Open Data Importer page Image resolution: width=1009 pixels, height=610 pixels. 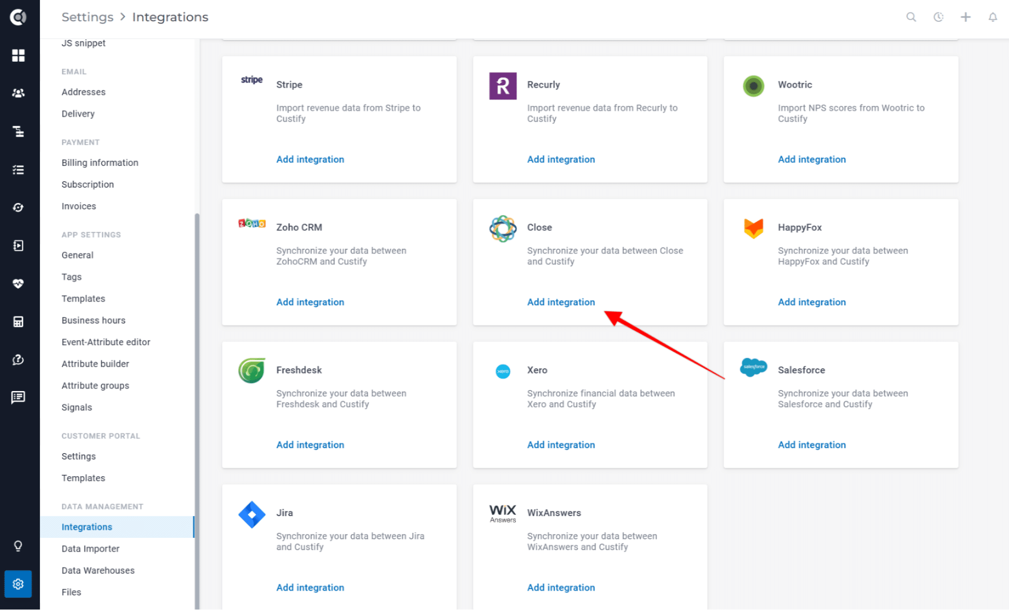90,548
